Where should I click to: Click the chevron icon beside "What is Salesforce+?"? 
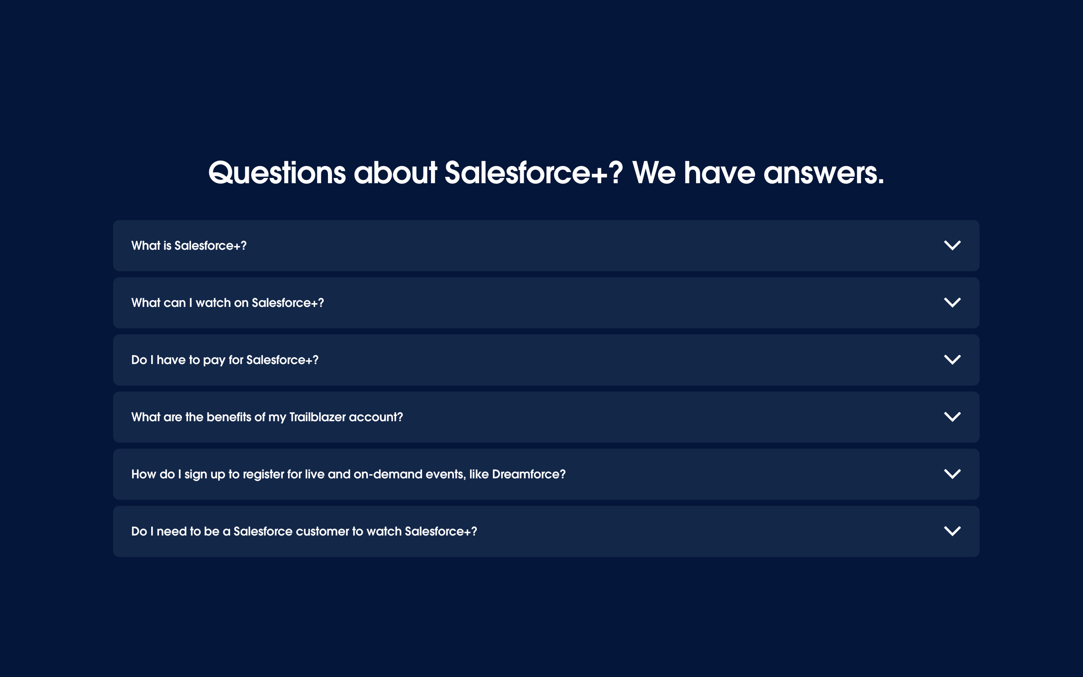(952, 245)
